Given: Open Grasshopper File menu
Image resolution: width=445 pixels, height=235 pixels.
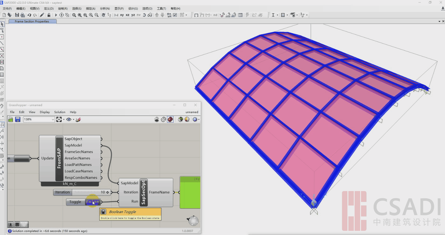Looking at the screenshot, I should [x=12, y=112].
